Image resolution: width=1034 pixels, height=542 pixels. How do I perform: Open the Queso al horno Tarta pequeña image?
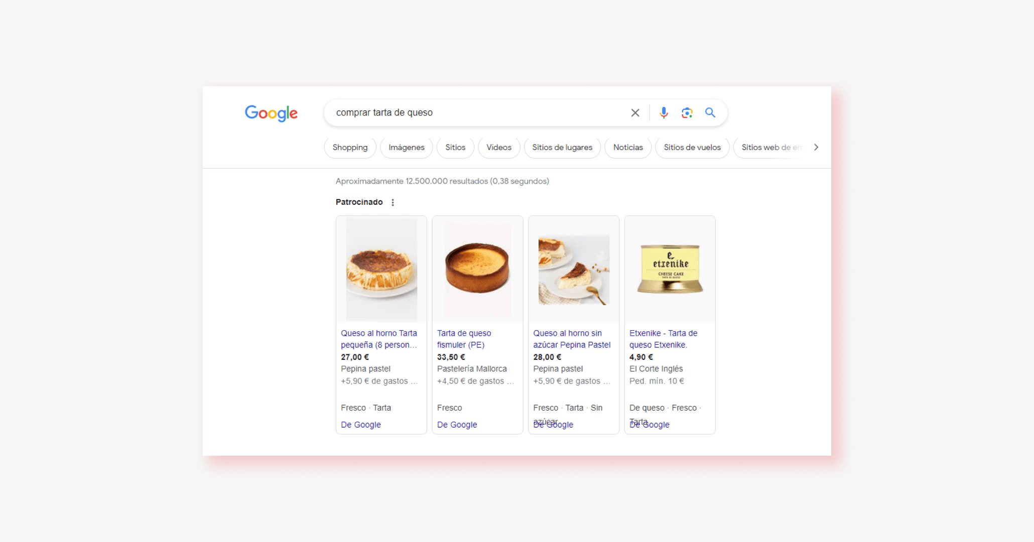click(381, 269)
